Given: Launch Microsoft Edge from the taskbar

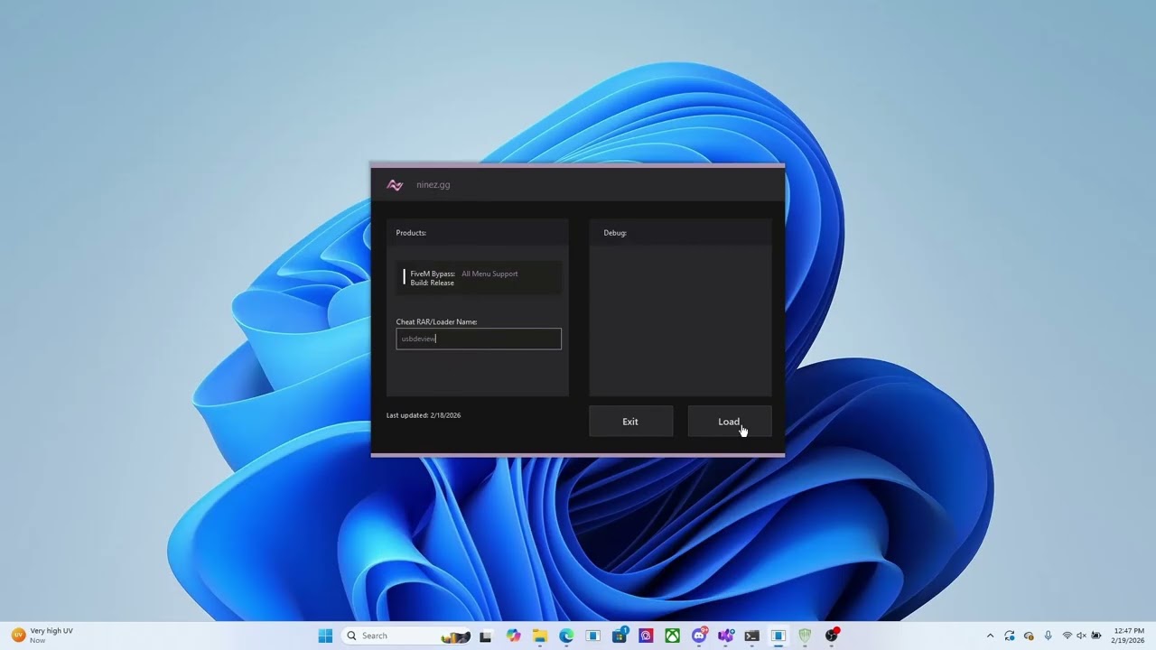Looking at the screenshot, I should (566, 636).
